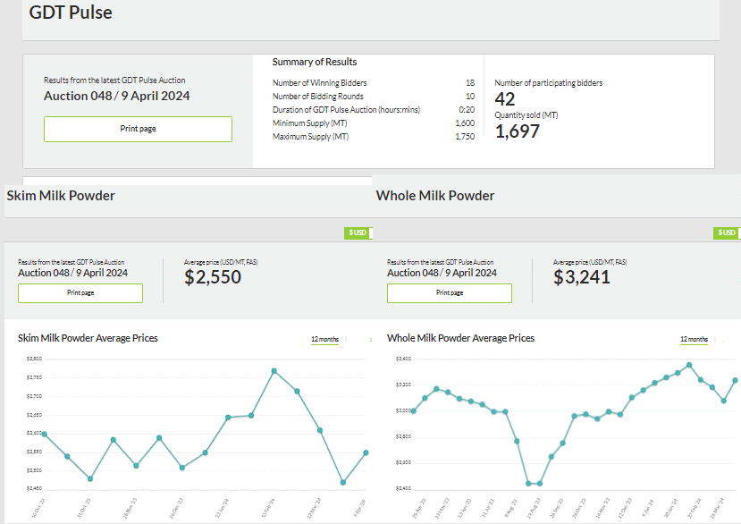Click the final data point on the Whole chart
The width and height of the screenshot is (741, 524).
[736, 380]
